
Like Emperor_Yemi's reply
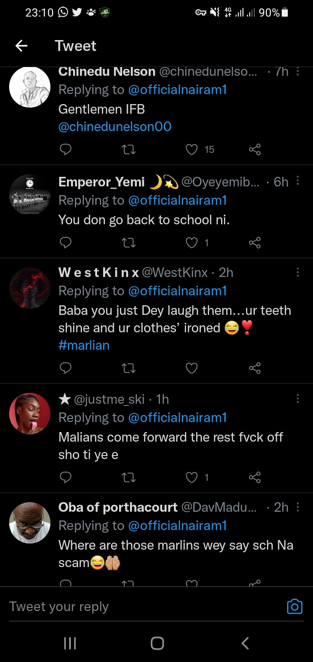pos(192,243)
